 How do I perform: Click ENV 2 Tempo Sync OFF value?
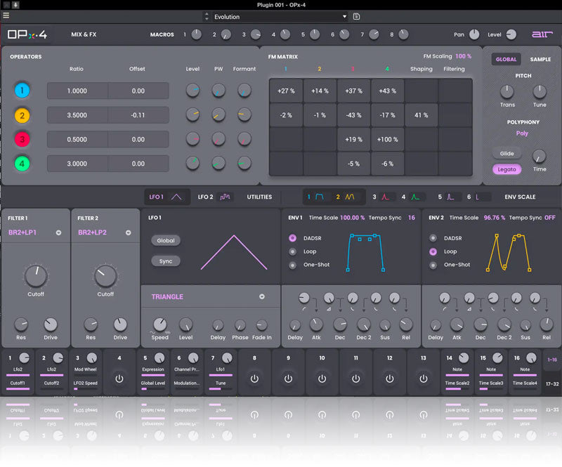[549, 218]
